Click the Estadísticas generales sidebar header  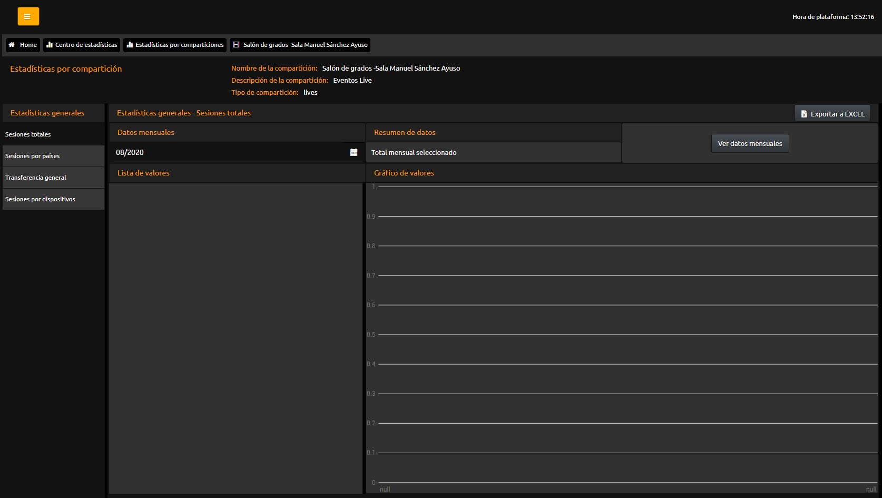coord(53,113)
